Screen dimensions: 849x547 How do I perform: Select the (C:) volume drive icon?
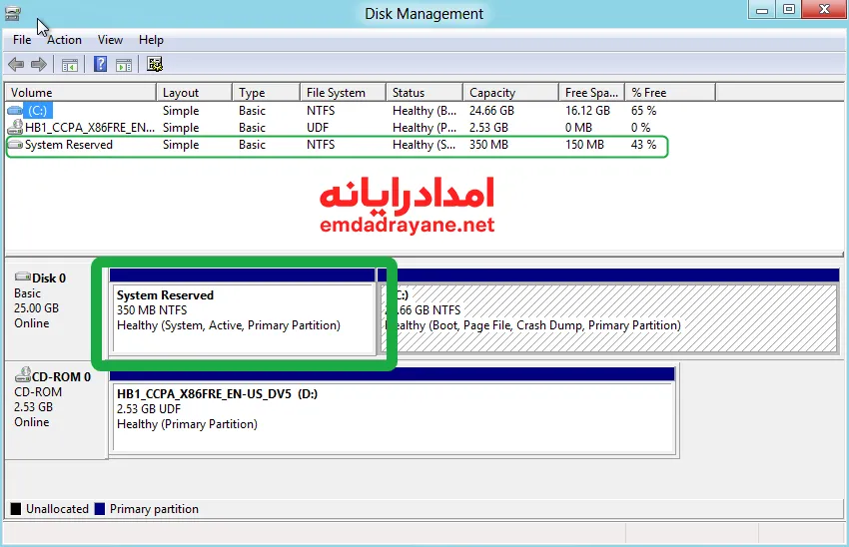tap(15, 111)
